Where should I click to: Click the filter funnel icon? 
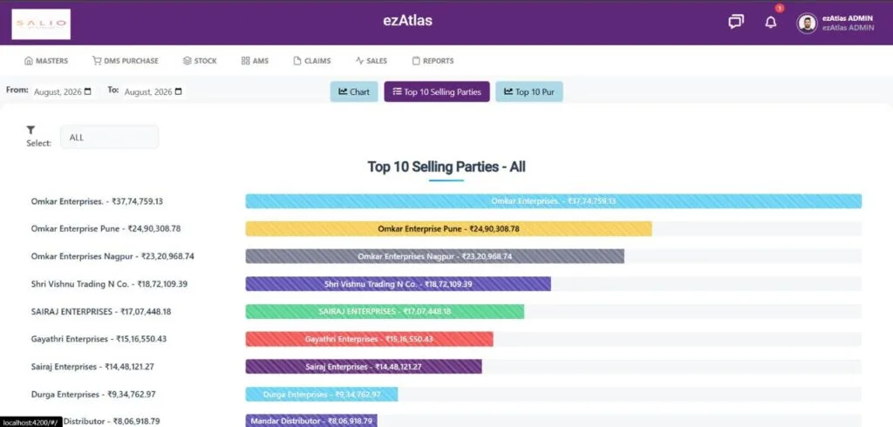coord(31,130)
